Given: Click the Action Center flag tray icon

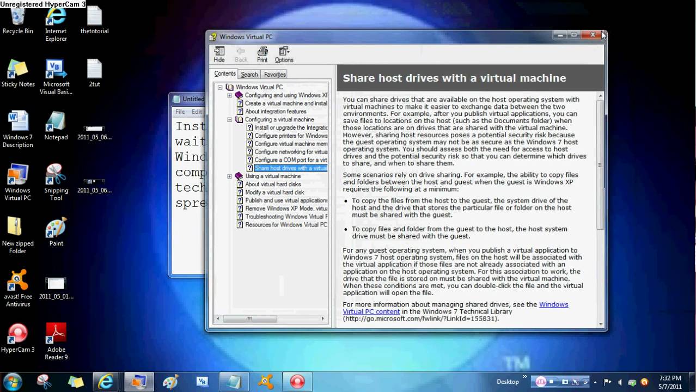Looking at the screenshot, I should [608, 382].
